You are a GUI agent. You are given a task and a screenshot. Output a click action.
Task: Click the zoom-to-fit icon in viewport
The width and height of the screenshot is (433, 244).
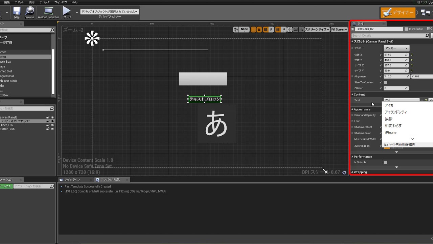(x=290, y=29)
